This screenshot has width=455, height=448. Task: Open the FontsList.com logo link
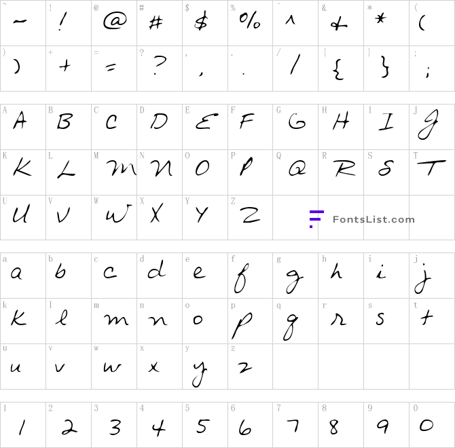coord(362,219)
